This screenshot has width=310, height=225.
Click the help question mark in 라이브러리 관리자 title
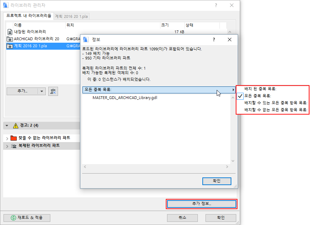pyautogui.click(x=216, y=5)
